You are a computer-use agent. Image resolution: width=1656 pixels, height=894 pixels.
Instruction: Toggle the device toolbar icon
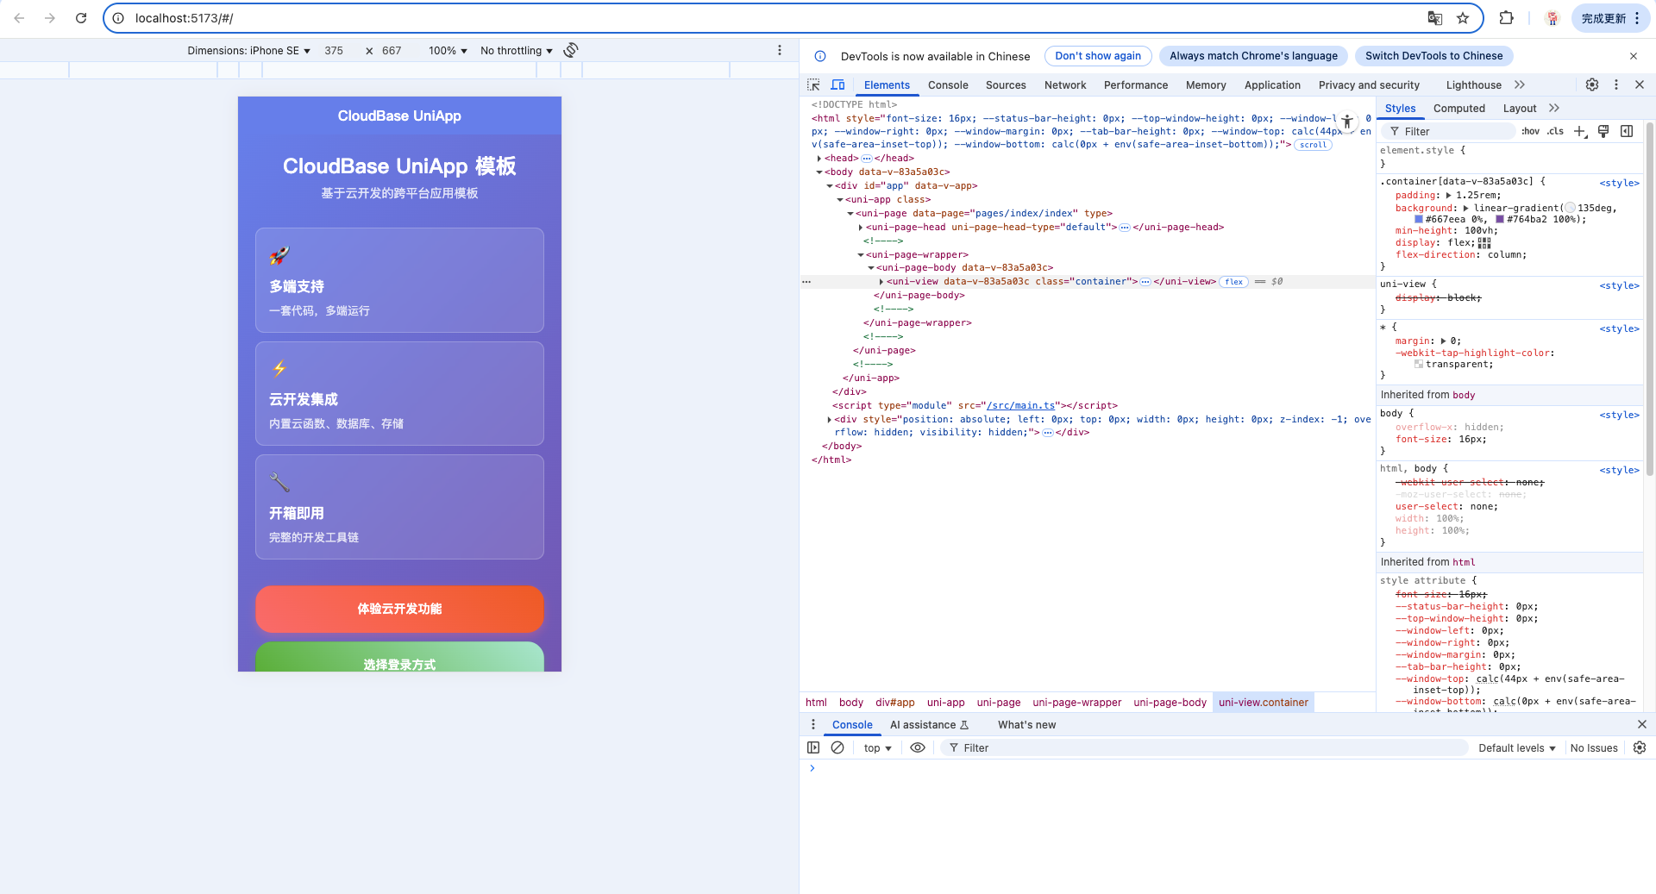tap(837, 84)
